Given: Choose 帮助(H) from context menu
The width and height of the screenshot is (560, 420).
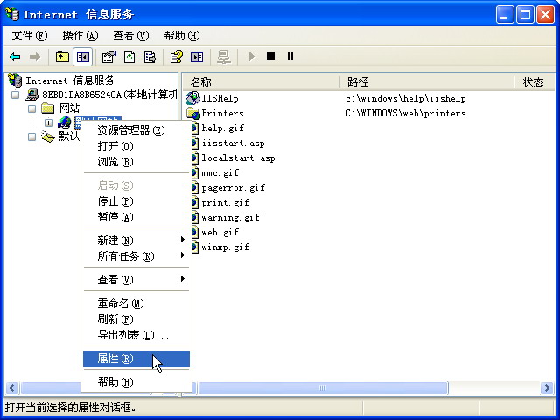Looking at the screenshot, I should (136, 382).
